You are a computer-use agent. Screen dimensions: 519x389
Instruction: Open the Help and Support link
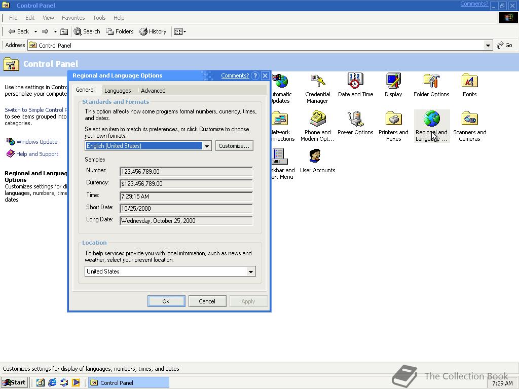coord(37,154)
